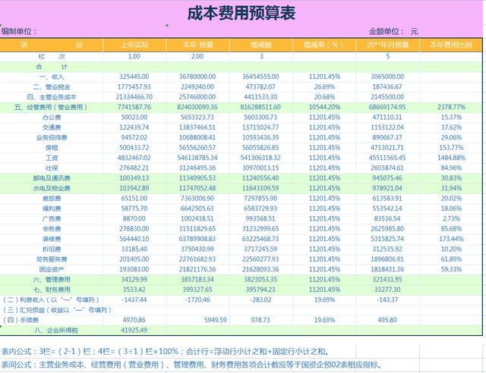Select cell value 8870.00
This screenshot has width=486, height=373.
134,219
